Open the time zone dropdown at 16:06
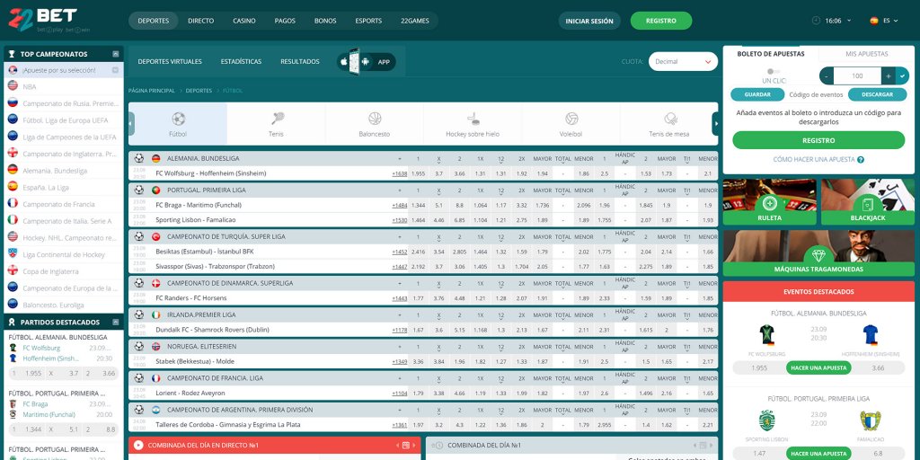 [x=838, y=21]
